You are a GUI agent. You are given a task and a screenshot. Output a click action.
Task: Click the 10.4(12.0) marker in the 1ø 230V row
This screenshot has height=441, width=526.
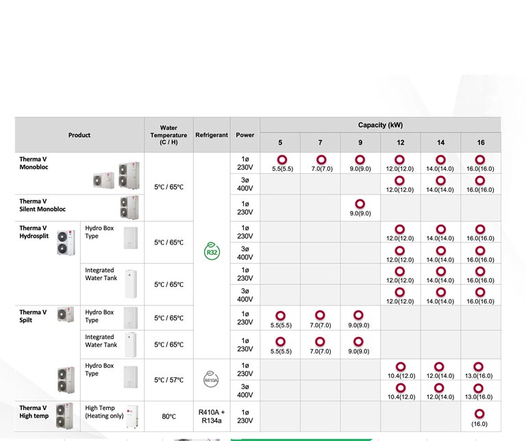tap(400, 367)
